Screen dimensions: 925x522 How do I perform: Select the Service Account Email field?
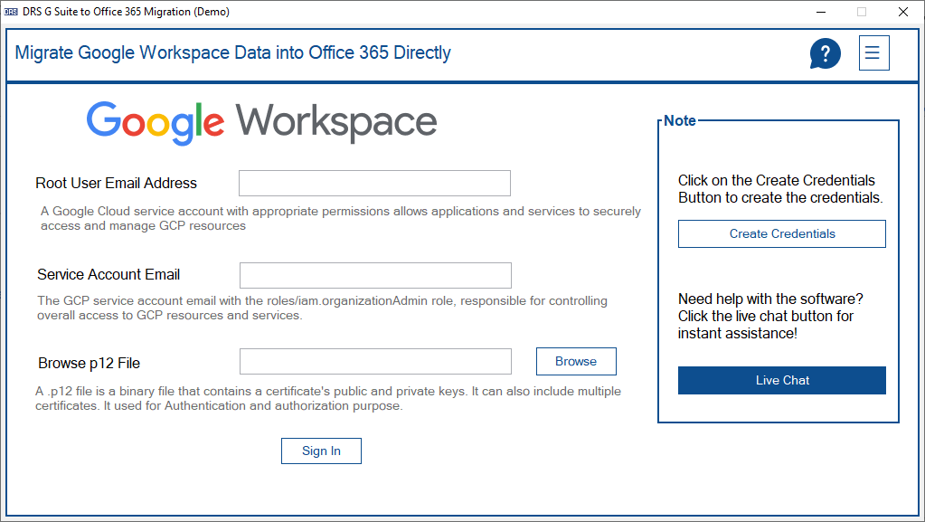tap(373, 274)
